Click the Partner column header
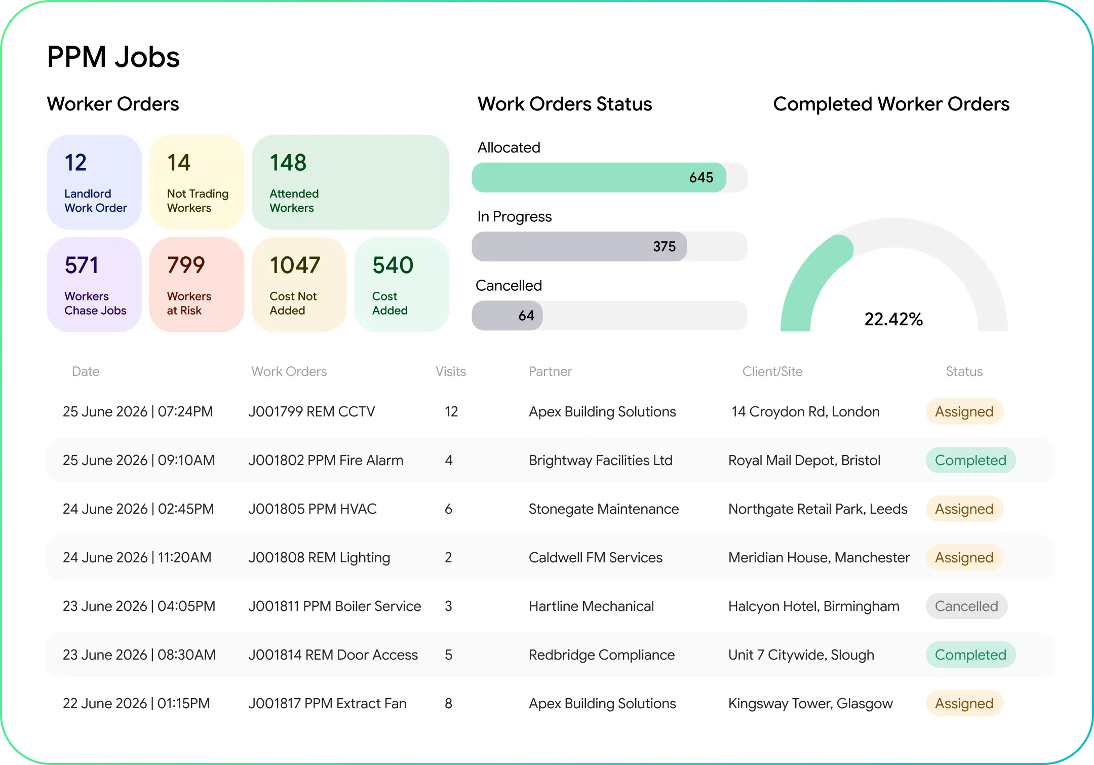 tap(551, 371)
